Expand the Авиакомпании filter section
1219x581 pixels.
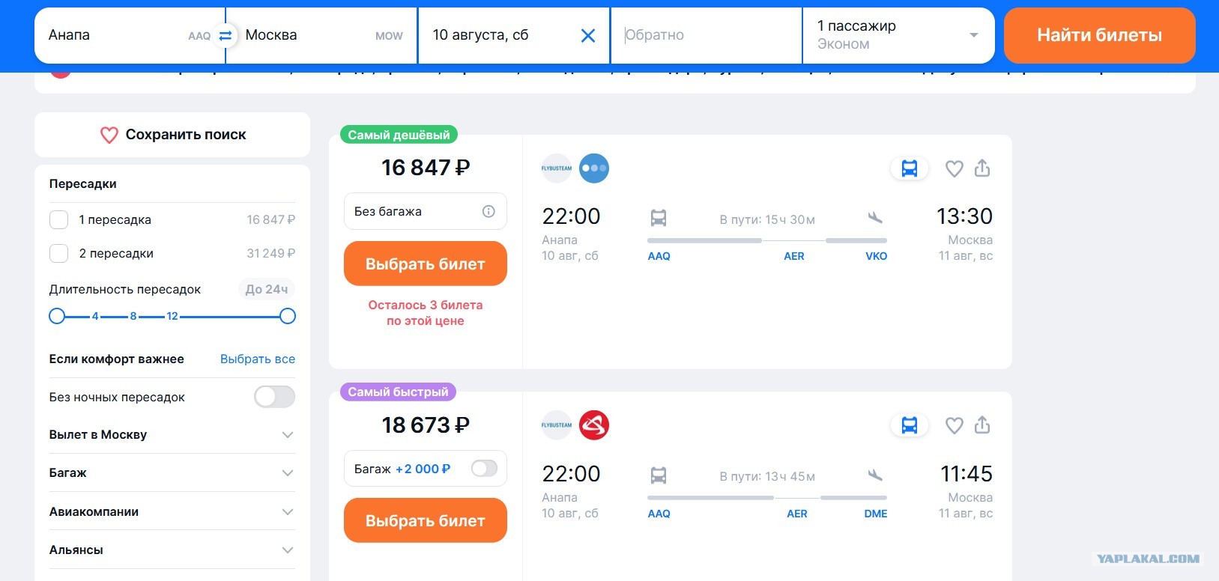coord(287,512)
